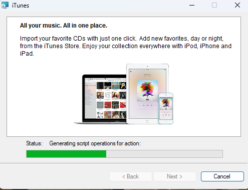Close the iTunes installer window
Screen dimensions: 248x190
pos(237,5)
